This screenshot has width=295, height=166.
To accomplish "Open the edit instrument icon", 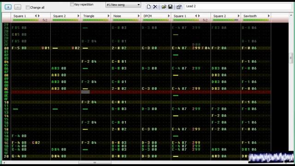I will tap(179, 7).
